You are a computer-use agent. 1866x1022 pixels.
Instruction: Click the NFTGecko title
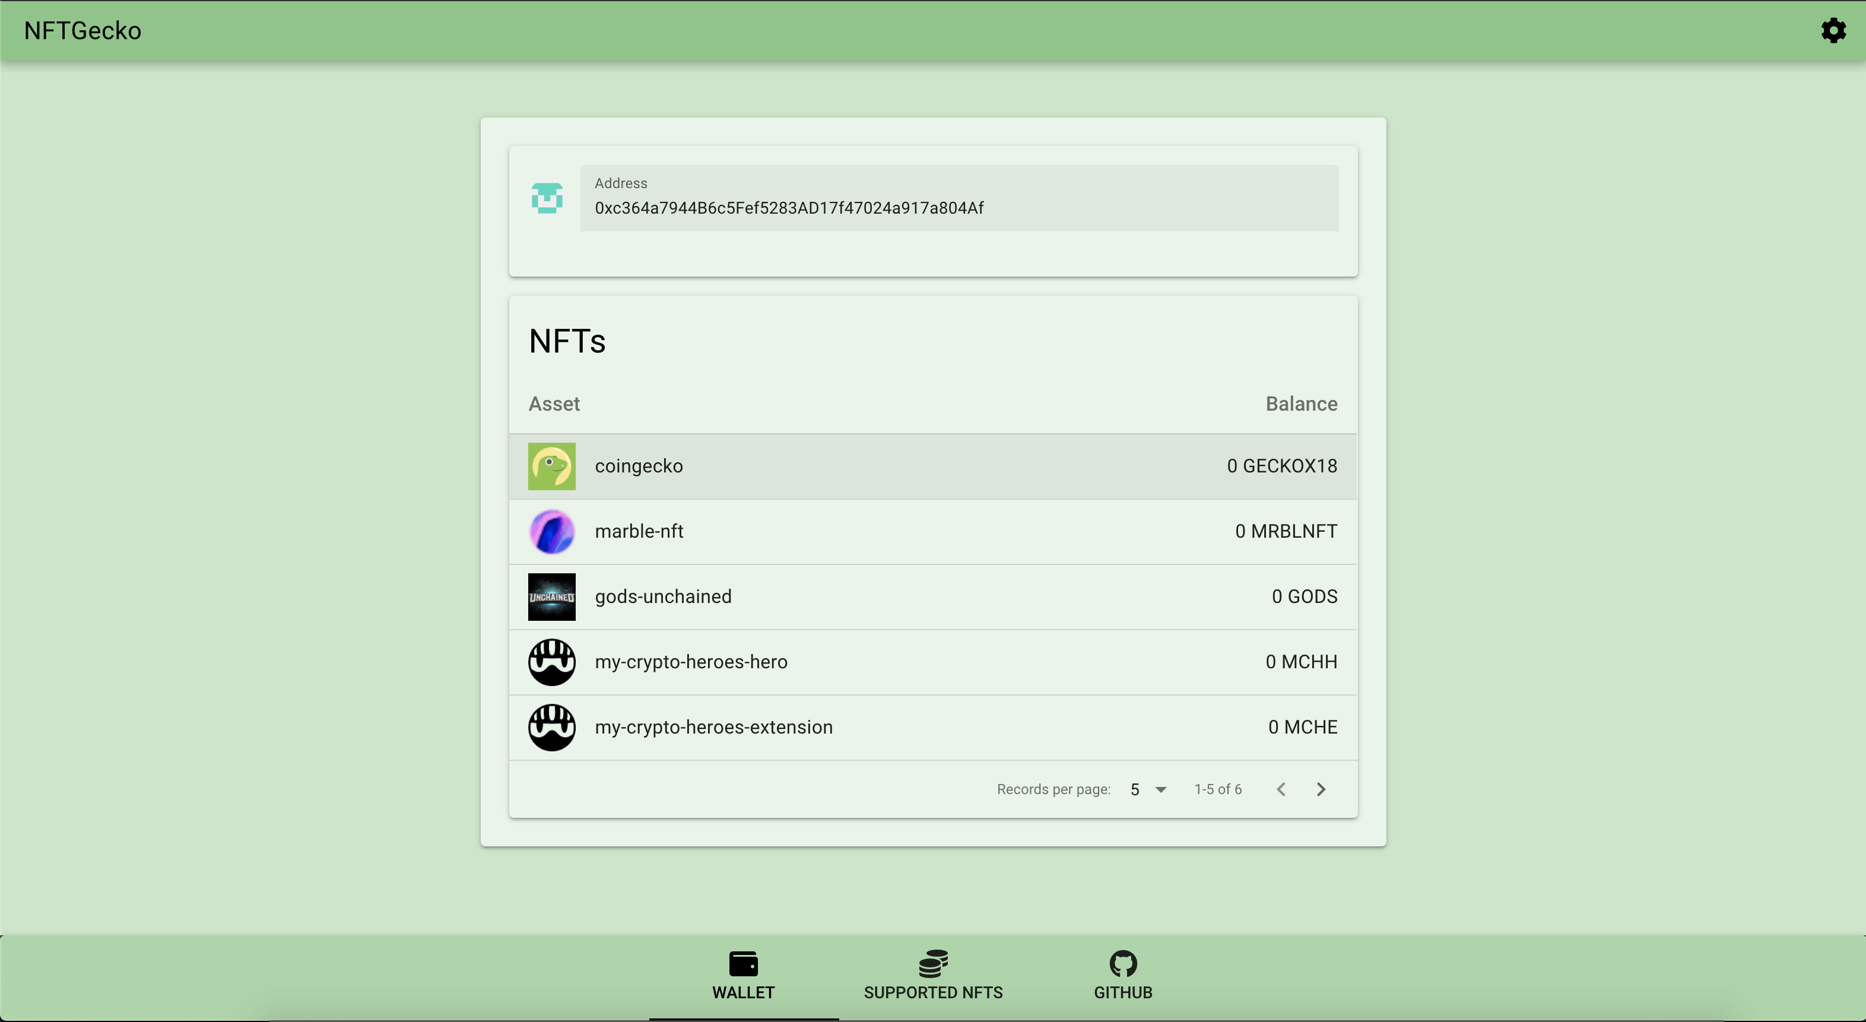pos(82,30)
